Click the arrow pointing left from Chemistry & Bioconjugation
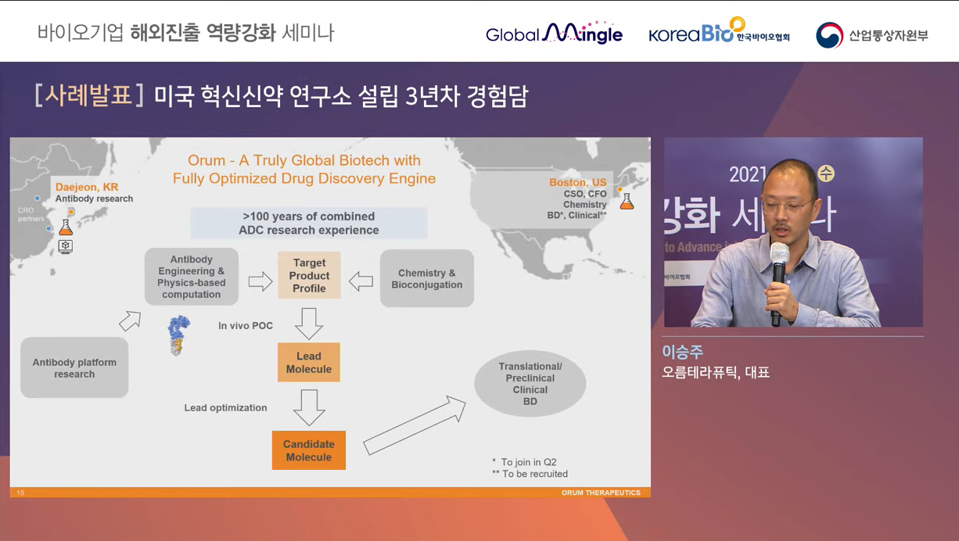The width and height of the screenshot is (959, 541). (361, 281)
